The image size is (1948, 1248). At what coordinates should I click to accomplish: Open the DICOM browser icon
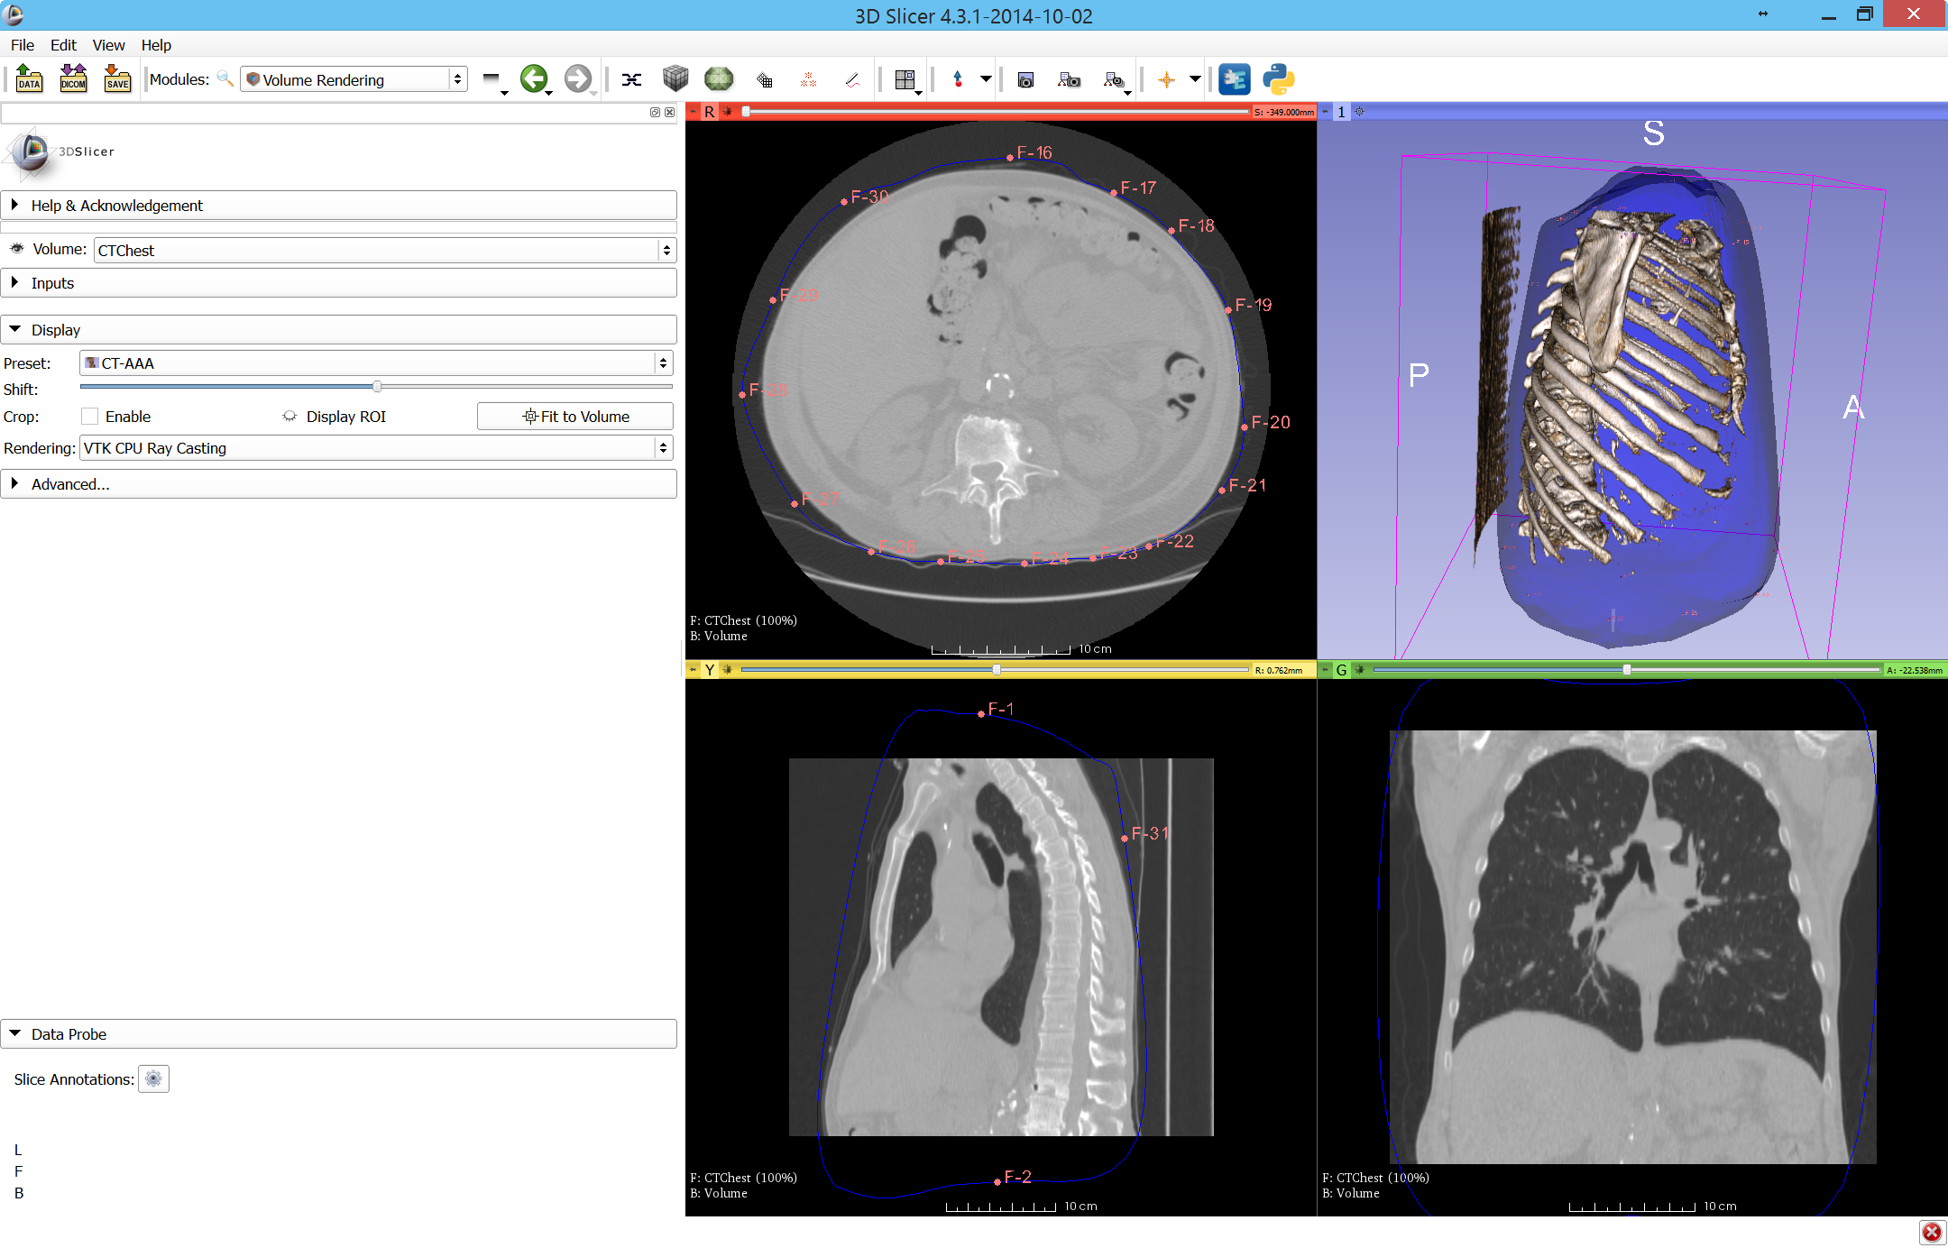coord(73,79)
